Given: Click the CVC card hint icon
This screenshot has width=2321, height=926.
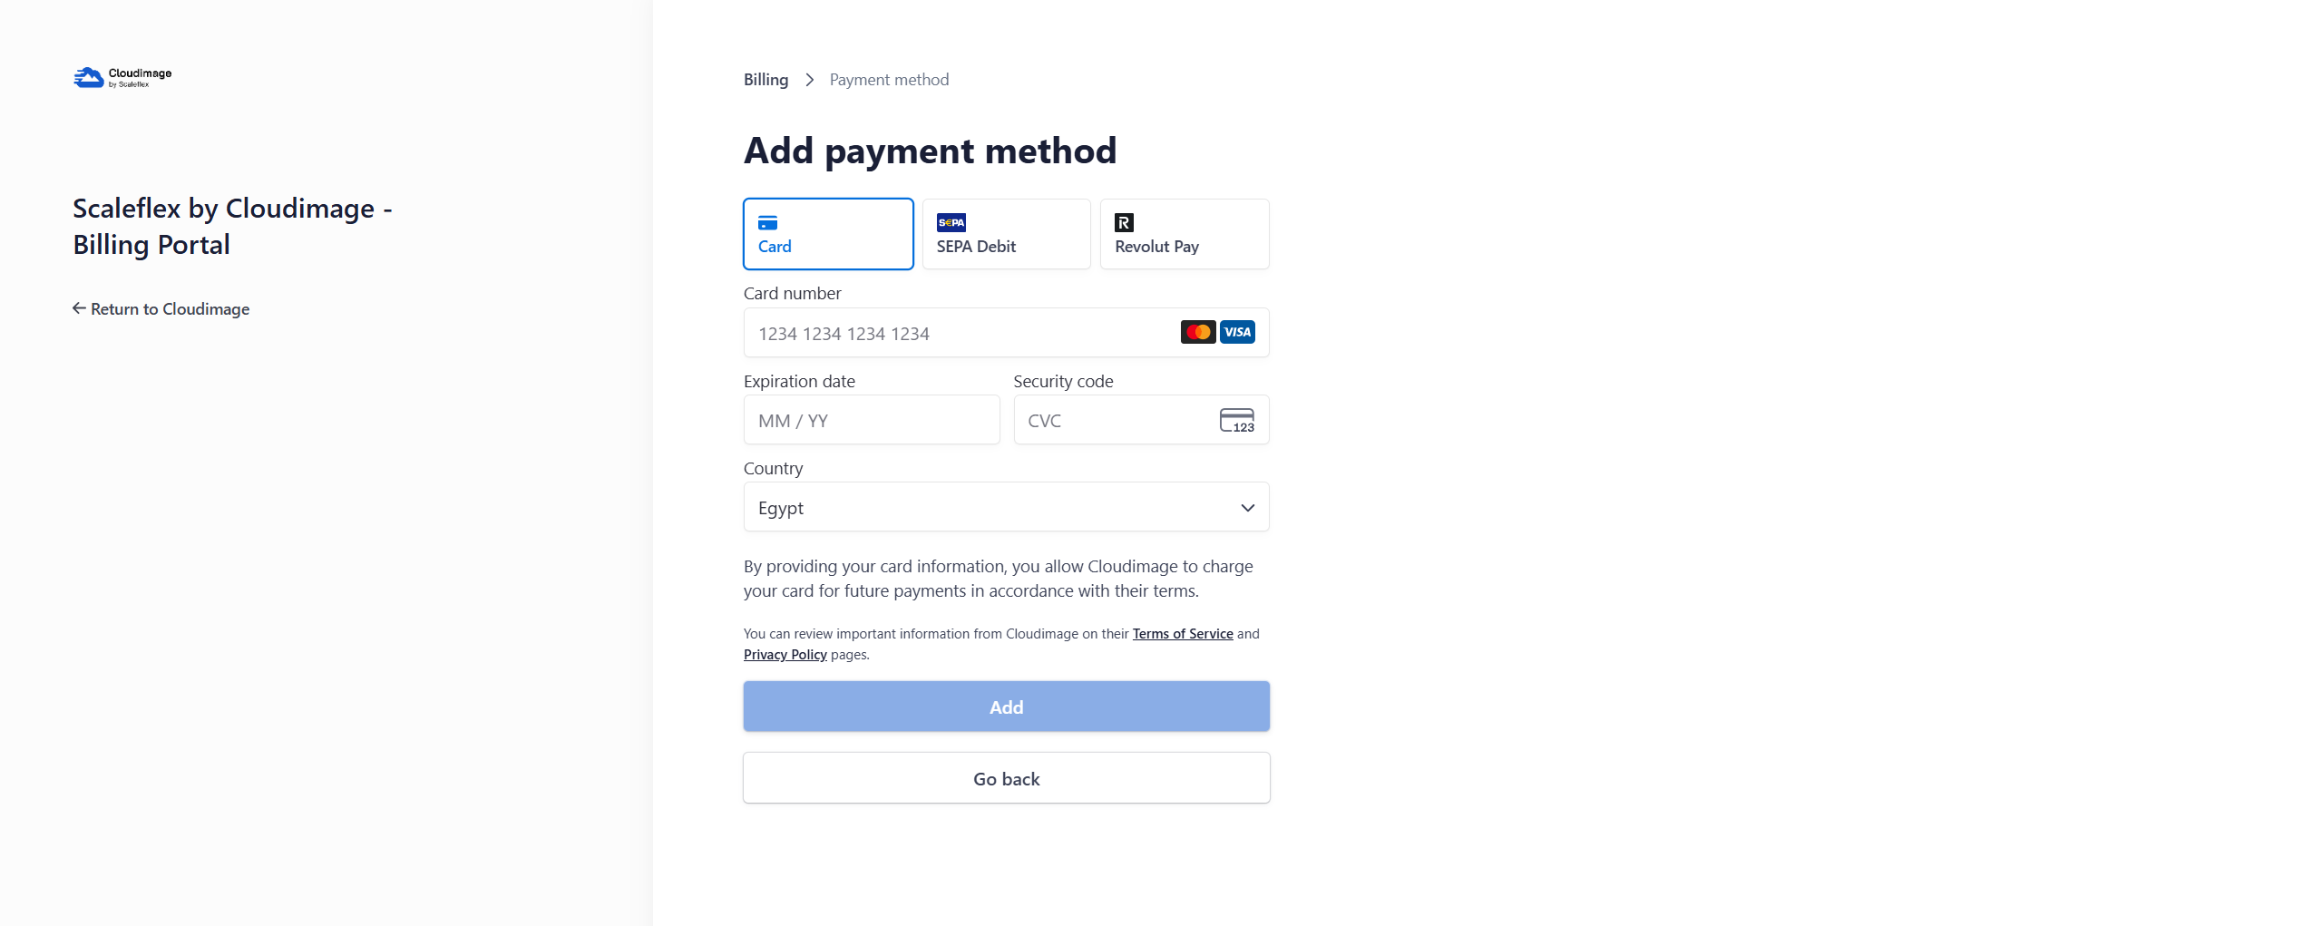Looking at the screenshot, I should (1236, 421).
